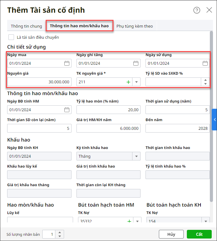Click Giá trị tính khấu hao field

(x=108, y=175)
